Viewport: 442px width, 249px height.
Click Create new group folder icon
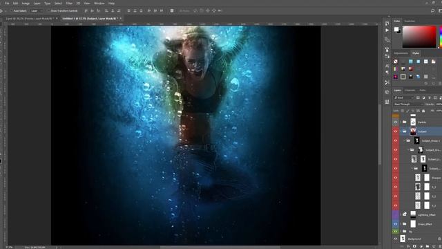coord(427,246)
